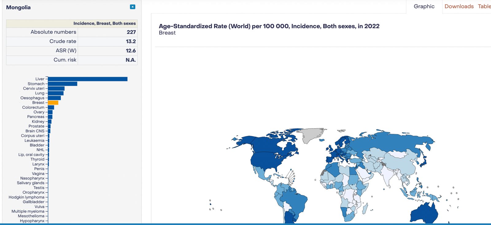Image resolution: width=491 pixels, height=225 pixels.
Task: Select the Oesophagus bar
Action: coord(54,98)
